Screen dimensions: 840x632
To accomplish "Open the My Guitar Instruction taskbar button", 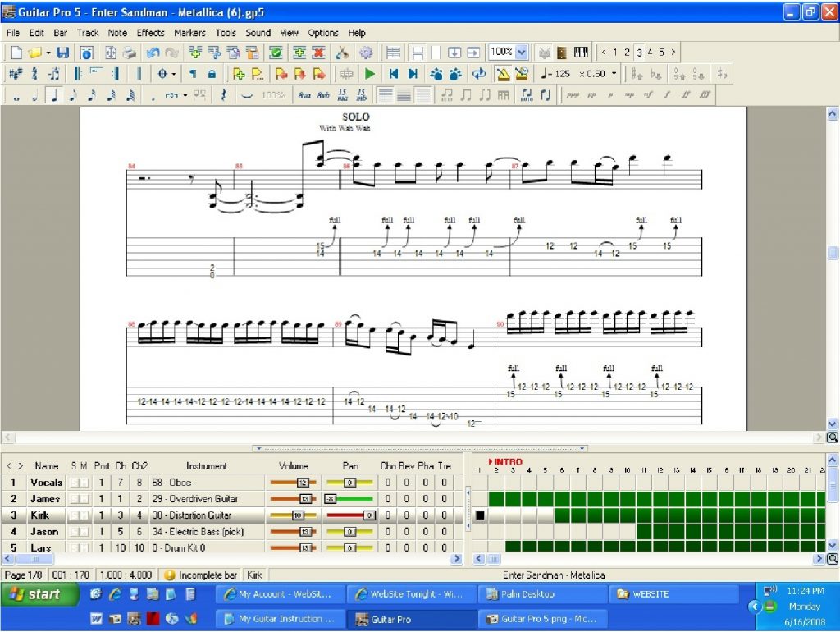I will point(279,619).
